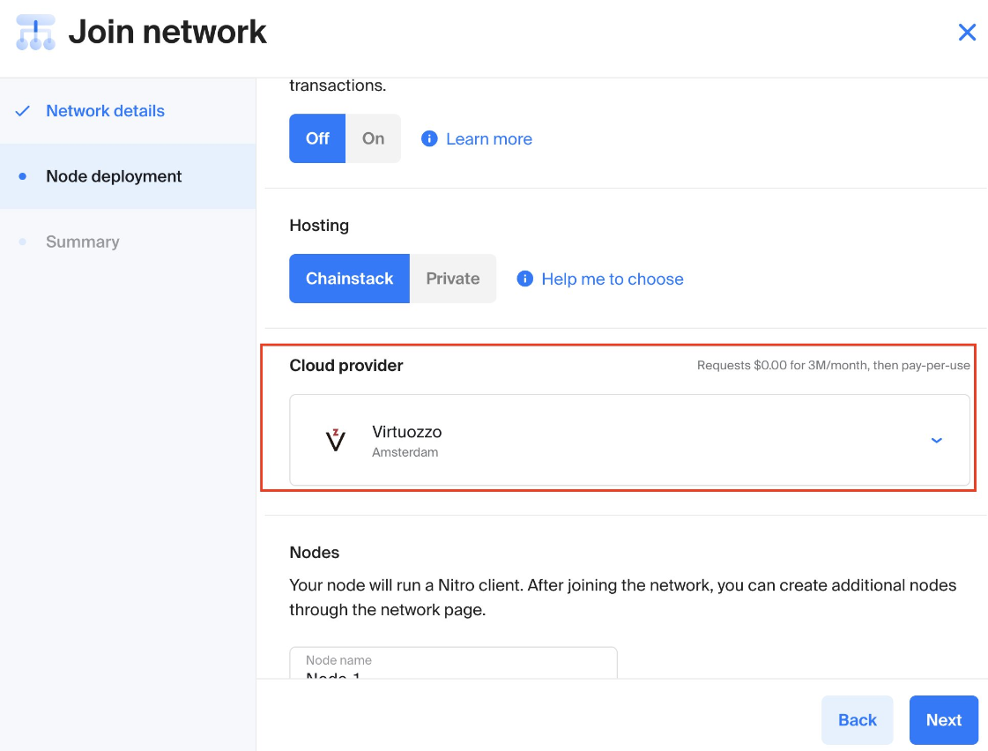
Task: Switch the toggle to Off
Action: tap(317, 138)
